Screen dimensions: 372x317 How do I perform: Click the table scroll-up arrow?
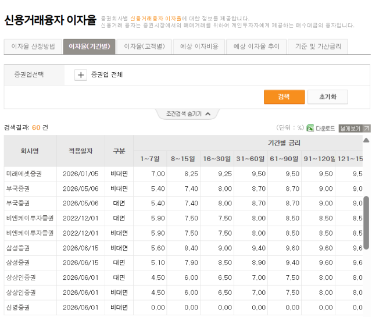[366, 140]
